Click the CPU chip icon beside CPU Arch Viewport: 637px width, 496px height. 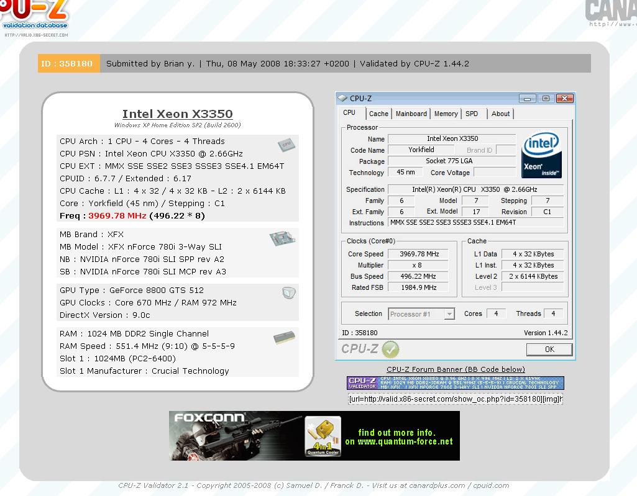tap(286, 145)
